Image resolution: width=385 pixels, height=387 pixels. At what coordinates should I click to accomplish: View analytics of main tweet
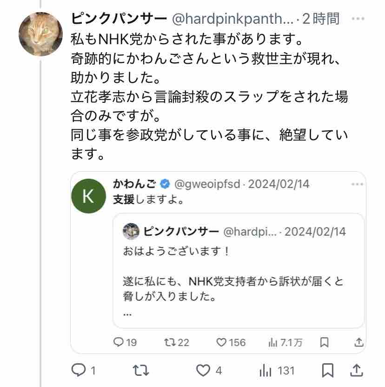(266, 371)
